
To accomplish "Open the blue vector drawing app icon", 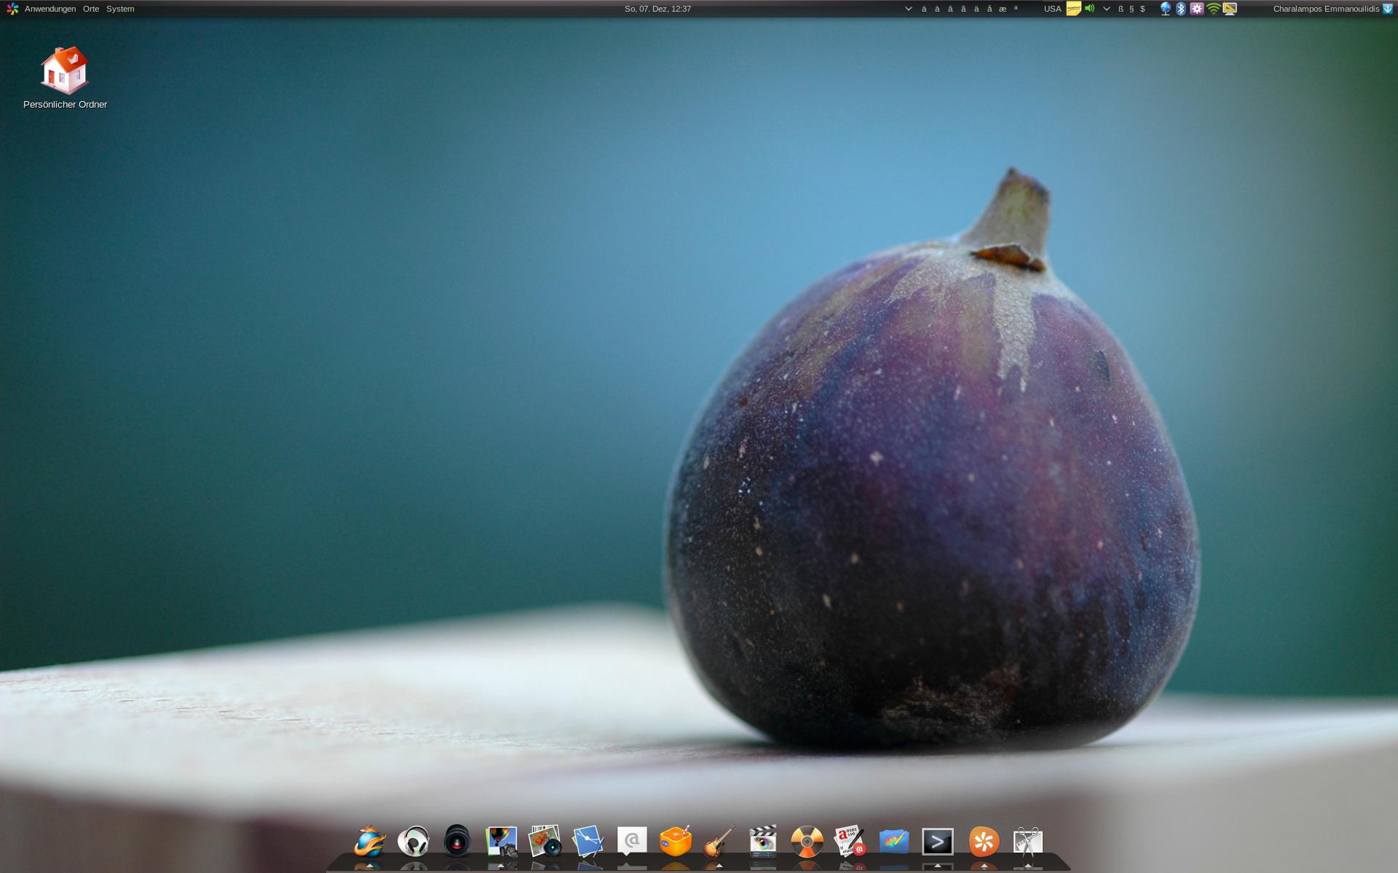I will tap(588, 842).
